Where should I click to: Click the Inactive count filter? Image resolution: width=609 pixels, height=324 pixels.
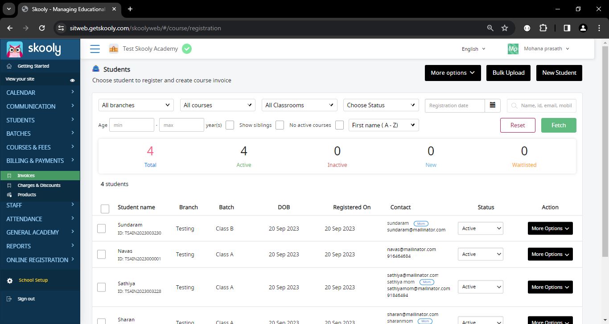[337, 156]
